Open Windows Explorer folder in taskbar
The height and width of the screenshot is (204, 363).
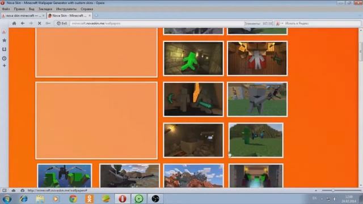pyautogui.click(x=40, y=199)
